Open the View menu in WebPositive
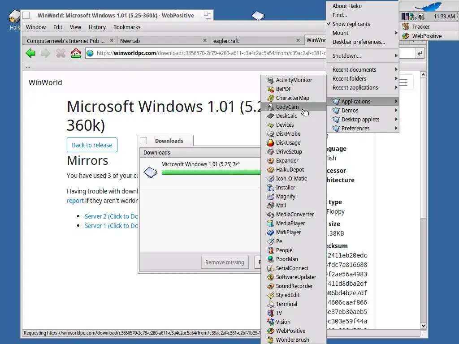This screenshot has height=344, width=459. (75, 27)
